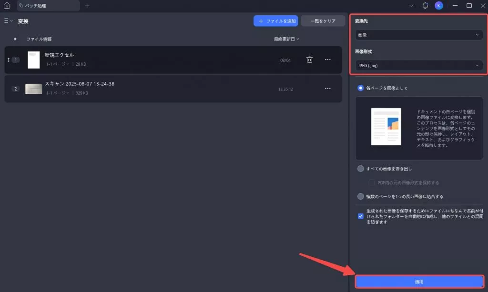The width and height of the screenshot is (488, 292).
Task: Delete the 新規エクセル file with trash icon
Action: point(309,60)
